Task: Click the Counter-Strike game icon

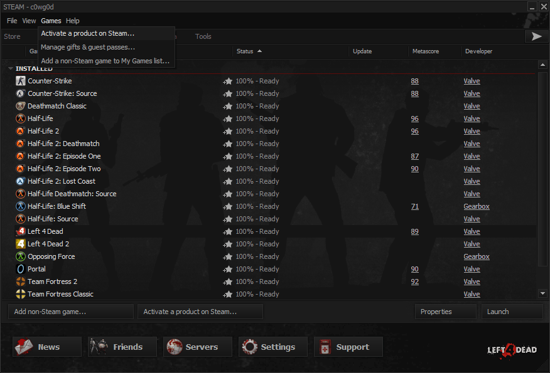Action: (x=20, y=81)
